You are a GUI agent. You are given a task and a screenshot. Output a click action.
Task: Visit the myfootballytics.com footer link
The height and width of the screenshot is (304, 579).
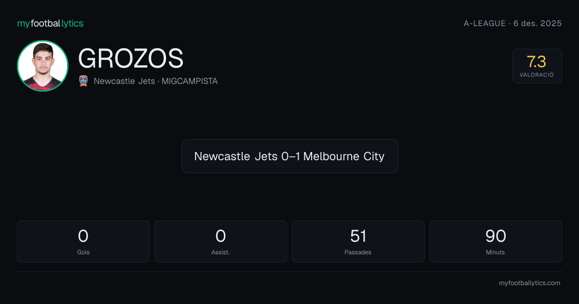pyautogui.click(x=529, y=283)
